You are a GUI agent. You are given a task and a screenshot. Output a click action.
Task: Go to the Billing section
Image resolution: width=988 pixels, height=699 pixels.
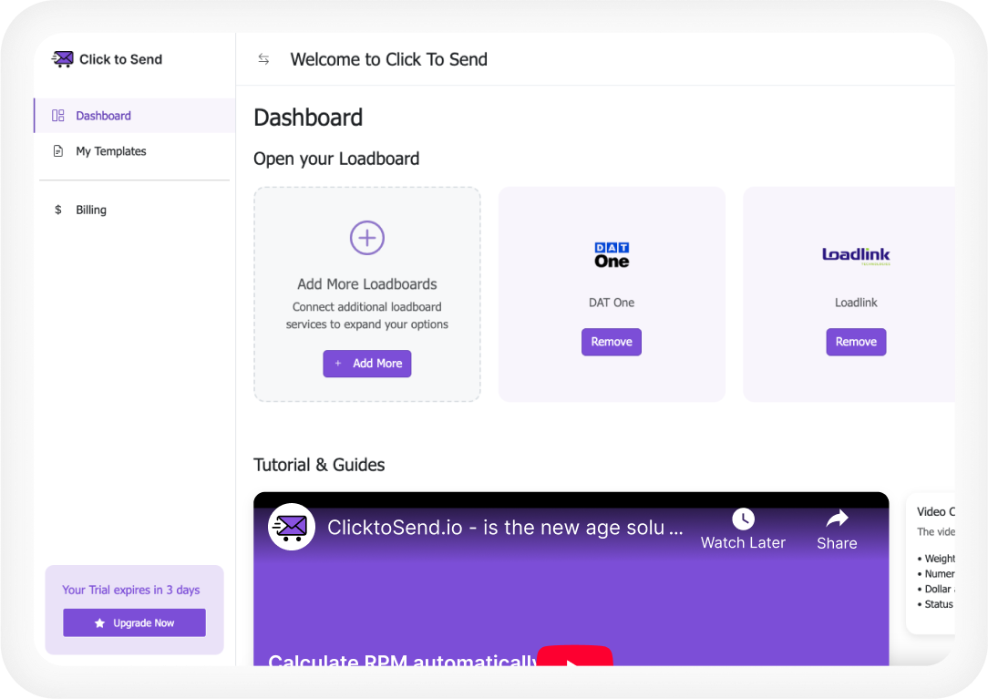point(91,210)
